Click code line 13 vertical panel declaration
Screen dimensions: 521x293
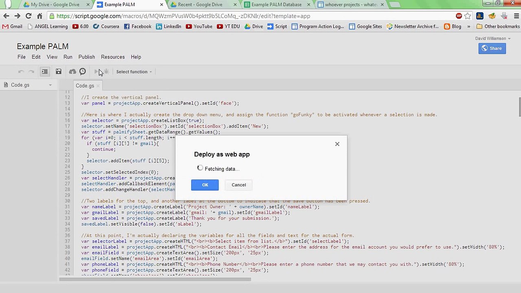tap(160, 103)
